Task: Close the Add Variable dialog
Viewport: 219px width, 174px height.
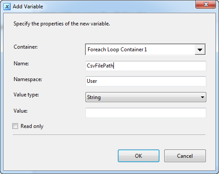Action: click(x=205, y=4)
